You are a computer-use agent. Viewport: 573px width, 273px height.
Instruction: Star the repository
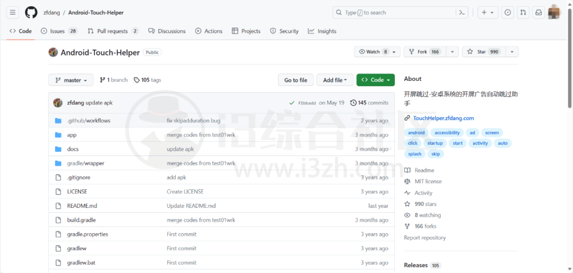point(484,52)
